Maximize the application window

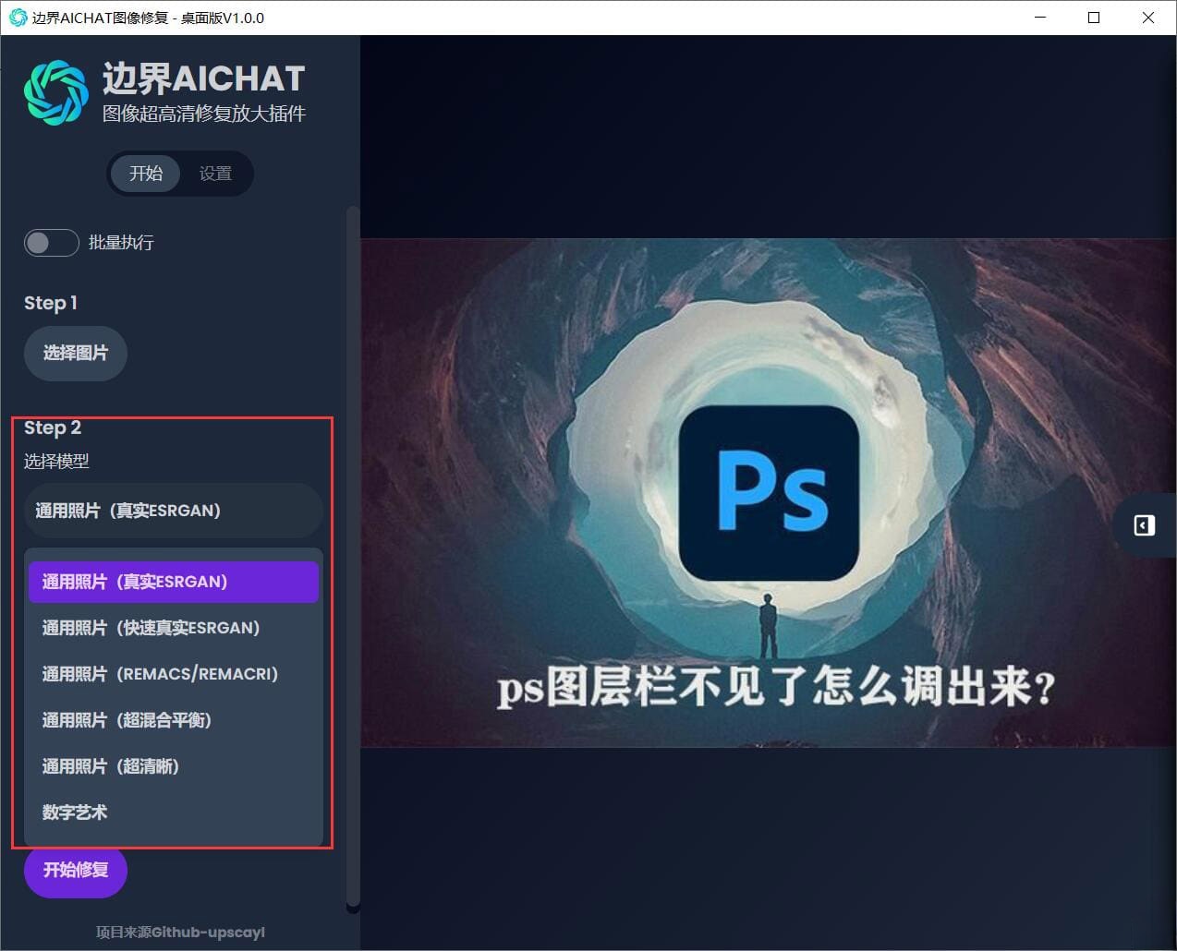pos(1094,18)
